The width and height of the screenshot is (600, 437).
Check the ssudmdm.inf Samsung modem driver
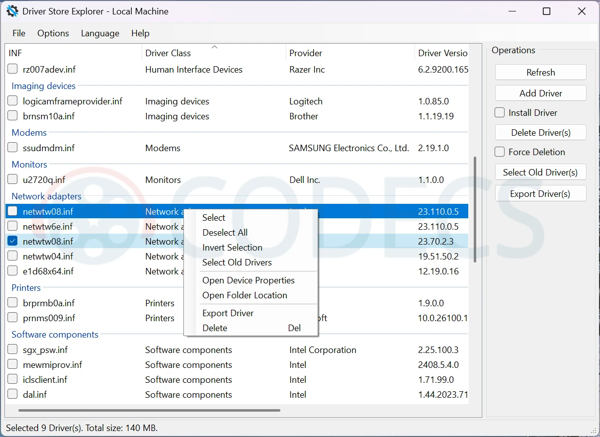coord(13,148)
